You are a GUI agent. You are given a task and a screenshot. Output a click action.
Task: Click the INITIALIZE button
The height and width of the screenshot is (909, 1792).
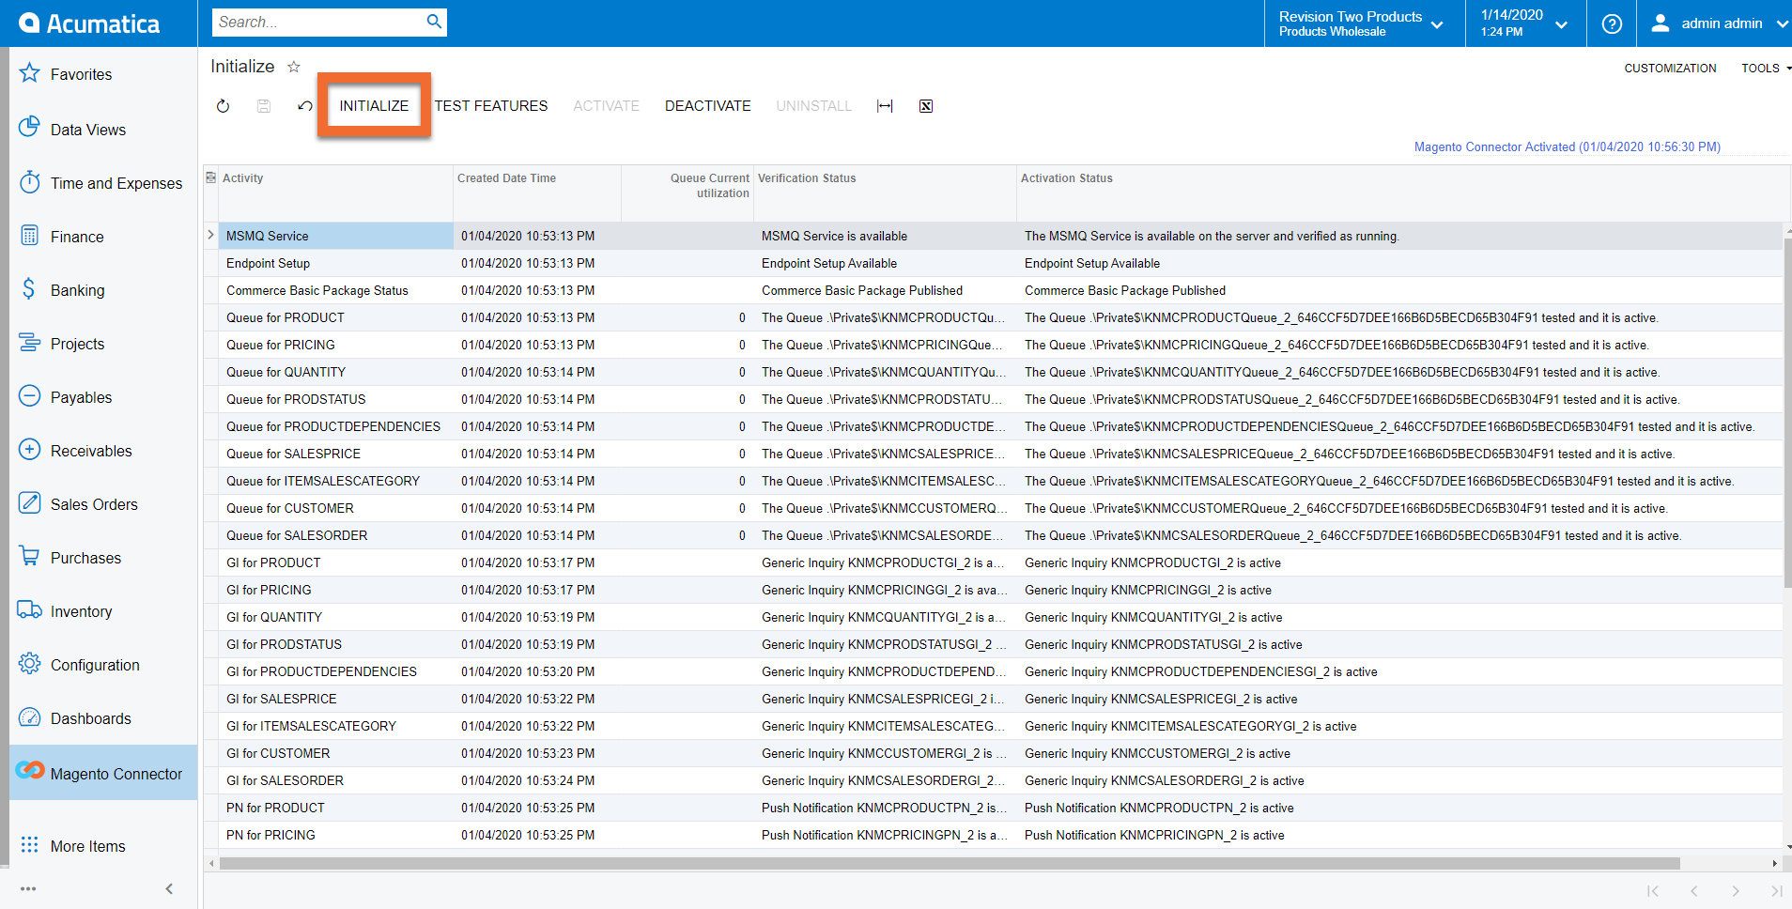point(374,106)
